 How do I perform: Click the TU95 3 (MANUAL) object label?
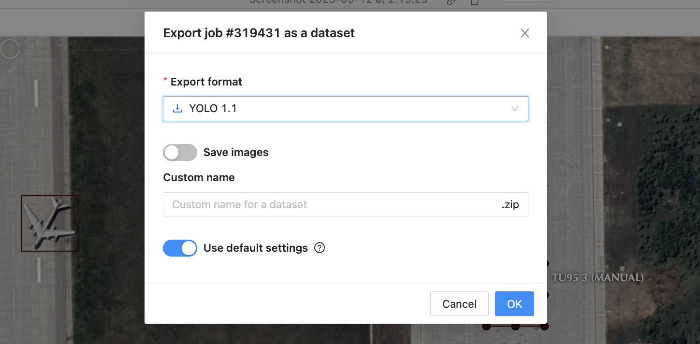point(598,278)
